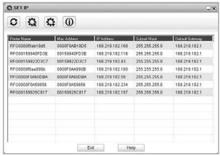Click the Help button
Image resolution: width=220 pixels, height=156 pixels.
(x=131, y=148)
